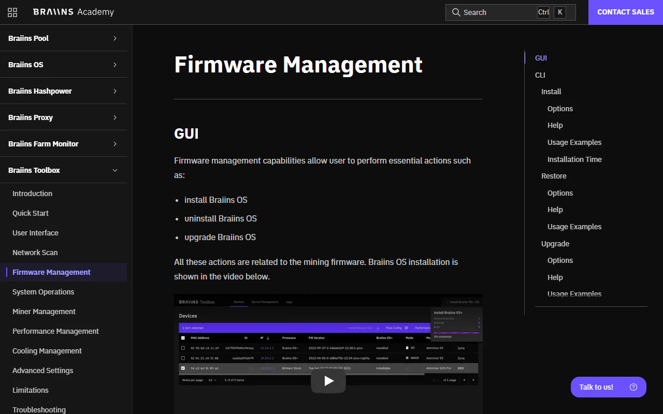
Task: Click the "uninstall Braiins OS" bullet
Action: 221,218
